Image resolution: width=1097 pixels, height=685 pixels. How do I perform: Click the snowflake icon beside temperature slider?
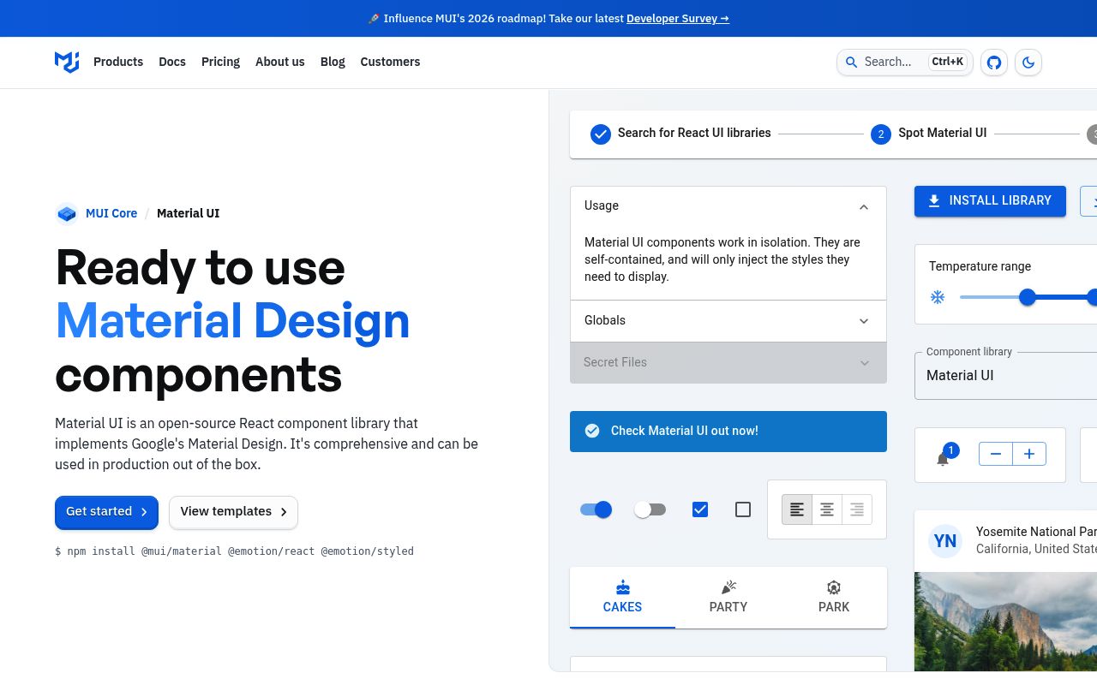[x=938, y=297]
